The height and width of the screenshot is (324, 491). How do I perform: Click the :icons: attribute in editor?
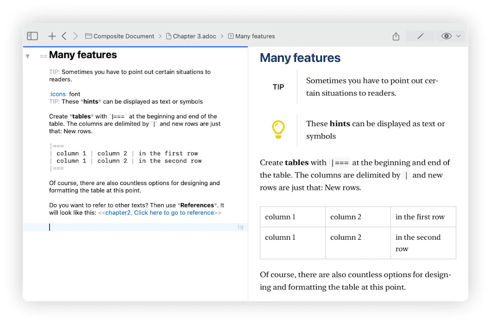tap(58, 94)
